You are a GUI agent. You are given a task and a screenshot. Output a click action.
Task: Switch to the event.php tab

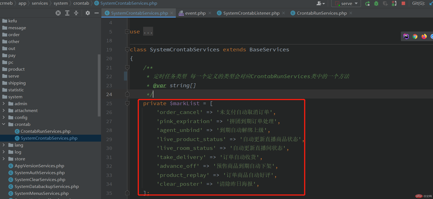point(195,13)
